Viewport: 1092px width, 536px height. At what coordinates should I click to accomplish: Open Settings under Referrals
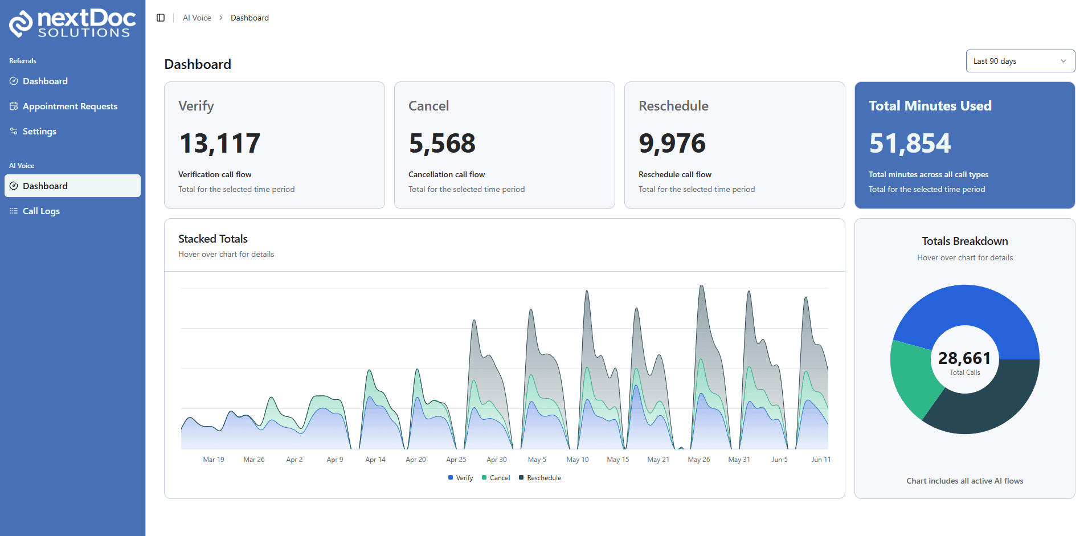[39, 132]
